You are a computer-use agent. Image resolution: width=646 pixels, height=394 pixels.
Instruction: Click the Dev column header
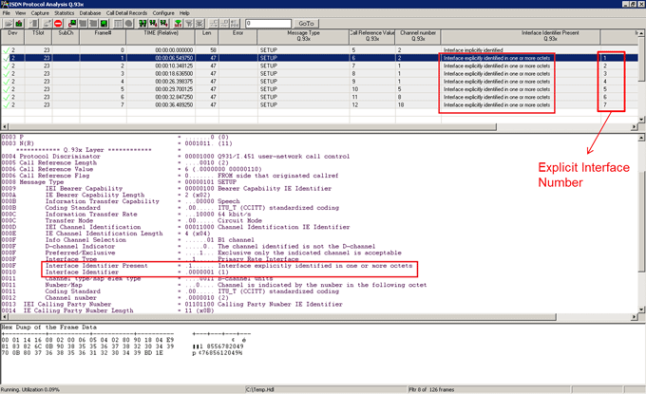[x=12, y=36]
